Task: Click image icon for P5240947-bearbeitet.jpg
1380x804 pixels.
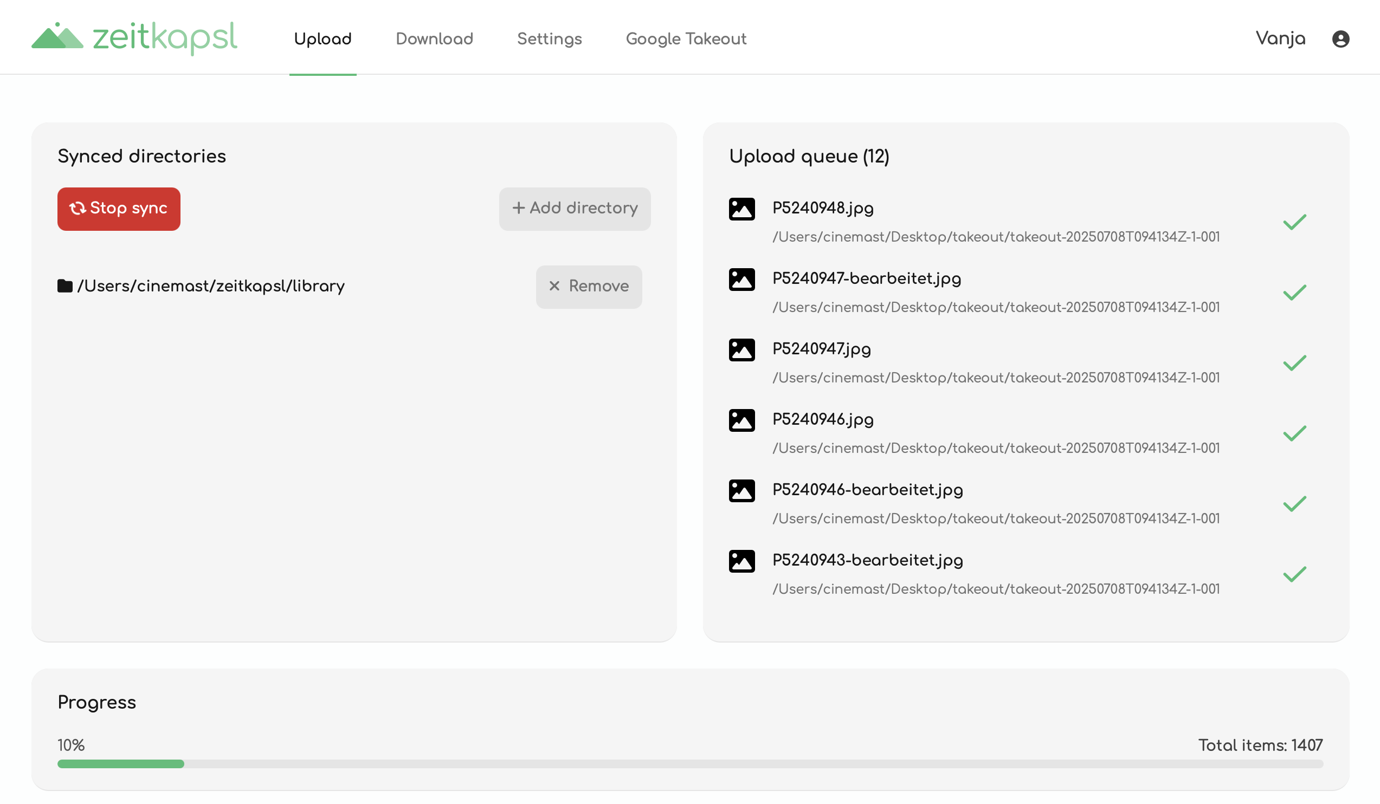Action: pos(741,280)
